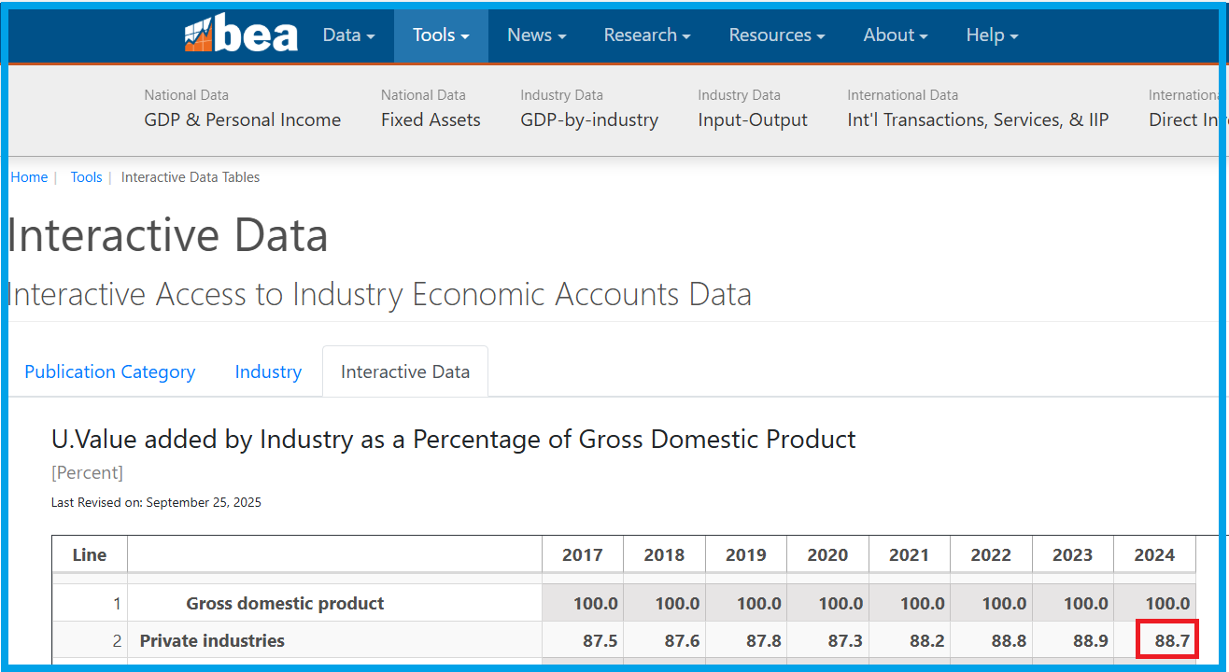Viewport: 1229px width, 672px height.
Task: Open Int'l Transactions, Services, & IIP
Action: [978, 119]
